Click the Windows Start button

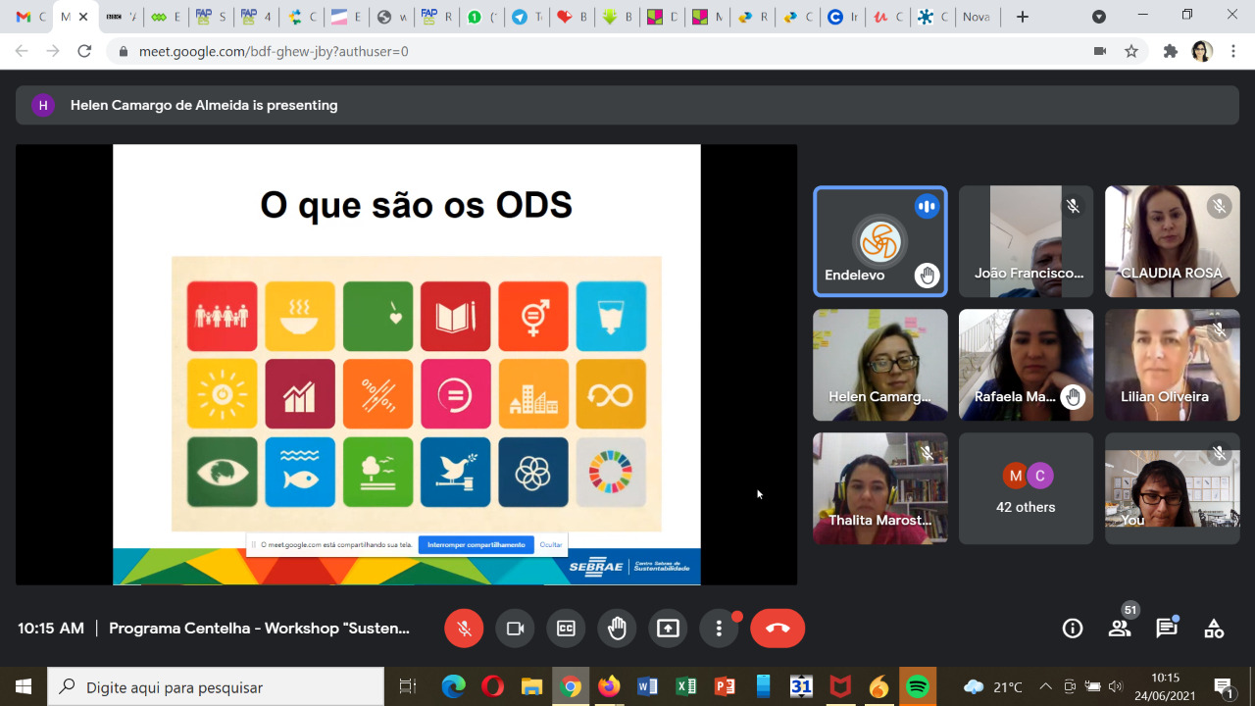click(24, 686)
